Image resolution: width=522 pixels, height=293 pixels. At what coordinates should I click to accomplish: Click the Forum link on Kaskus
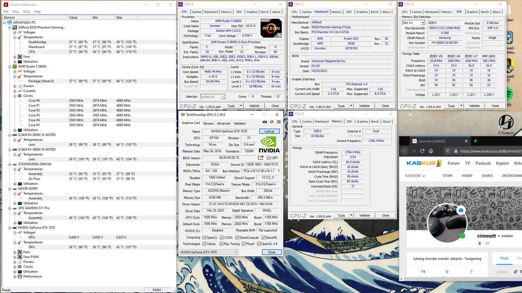pyautogui.click(x=453, y=163)
